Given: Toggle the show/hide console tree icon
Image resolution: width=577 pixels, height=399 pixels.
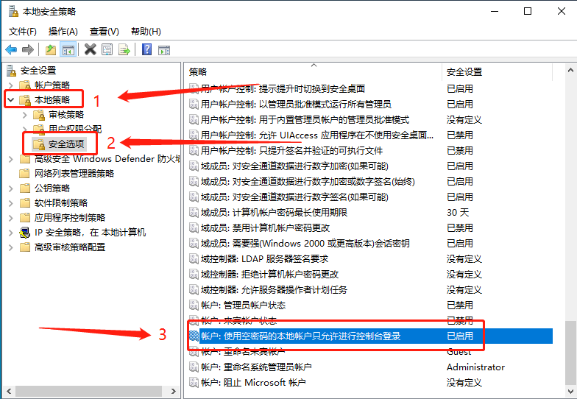Looking at the screenshot, I should (x=68, y=50).
